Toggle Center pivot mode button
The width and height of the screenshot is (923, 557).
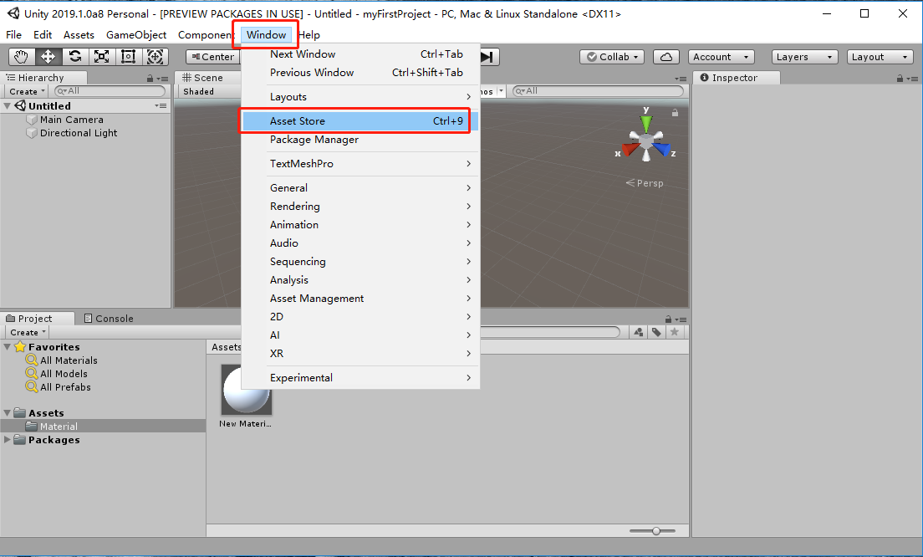tap(213, 57)
